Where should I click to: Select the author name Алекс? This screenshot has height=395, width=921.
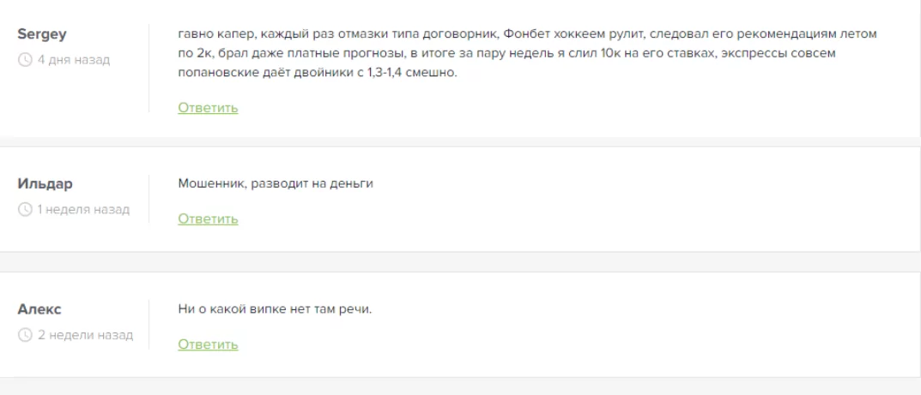pos(39,309)
